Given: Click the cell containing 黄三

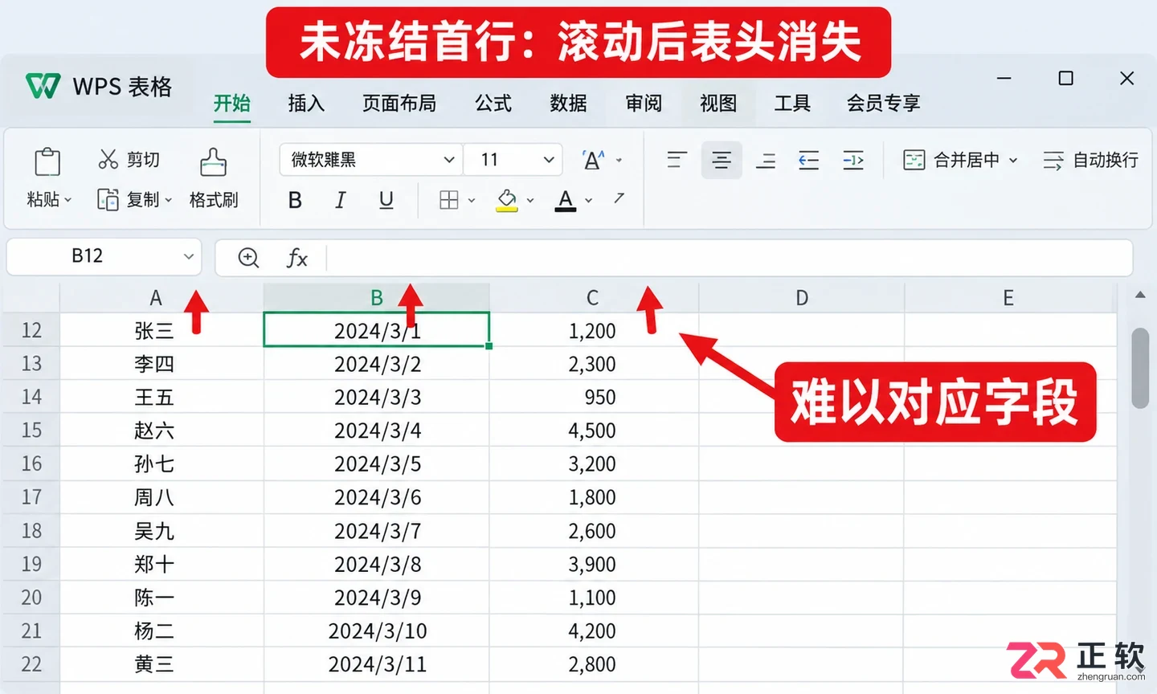Looking at the screenshot, I should click(161, 664).
